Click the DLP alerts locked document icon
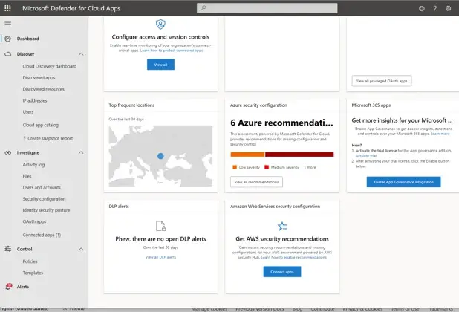The width and height of the screenshot is (459, 312). click(160, 226)
